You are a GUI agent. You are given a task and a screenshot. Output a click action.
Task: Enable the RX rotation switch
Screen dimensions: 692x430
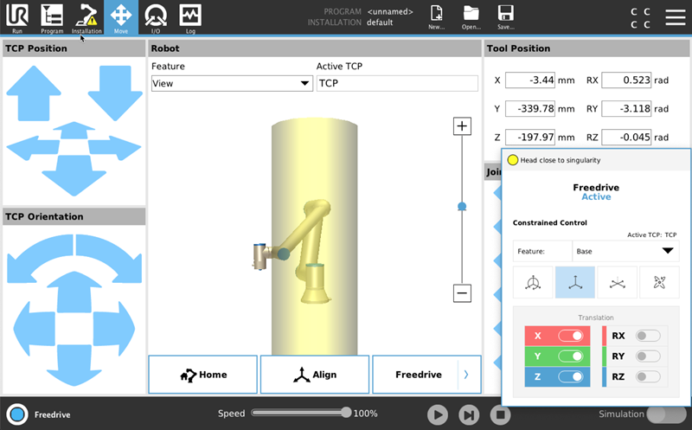click(x=647, y=336)
